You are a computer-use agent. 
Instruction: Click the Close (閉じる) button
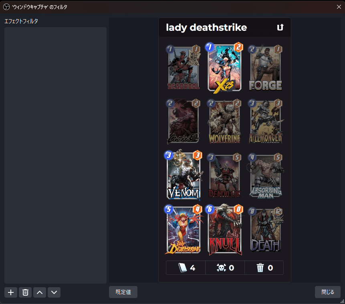[x=328, y=292]
